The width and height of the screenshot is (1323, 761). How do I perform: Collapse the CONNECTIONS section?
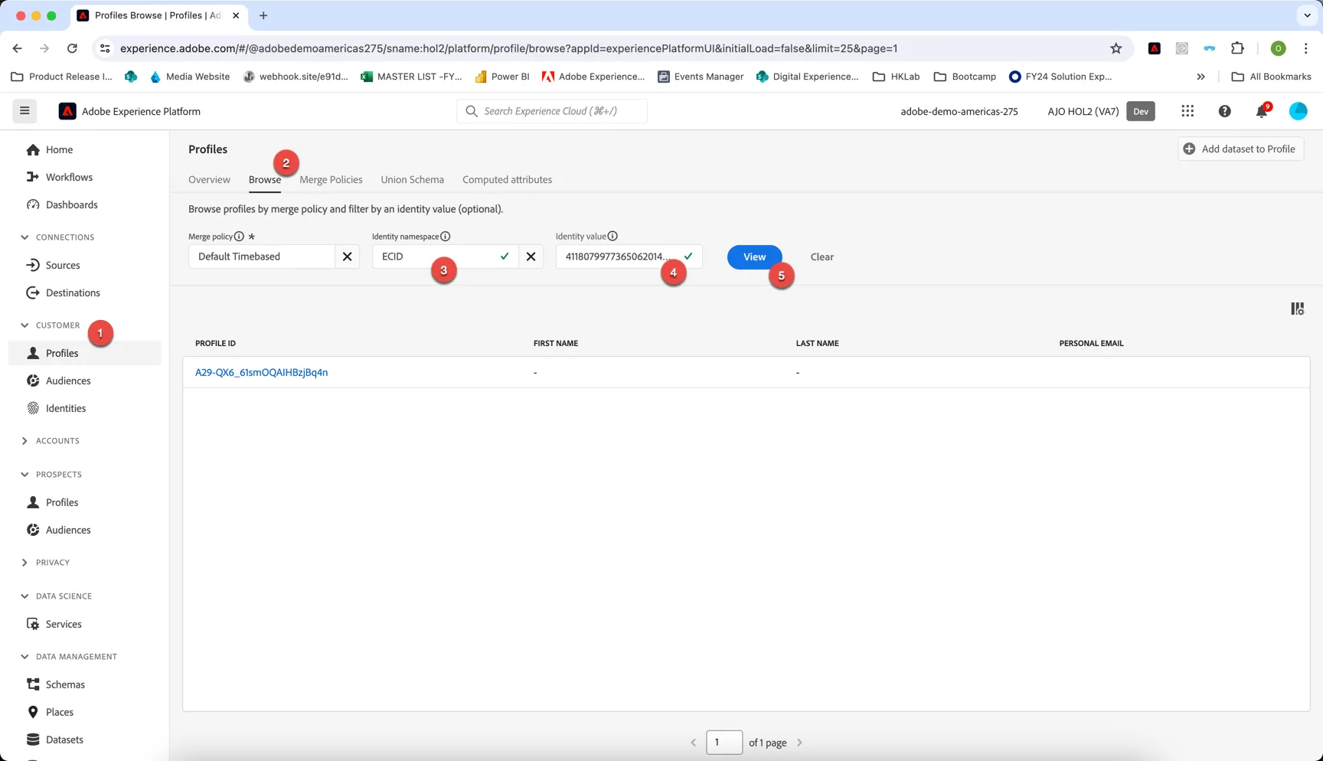[57, 237]
